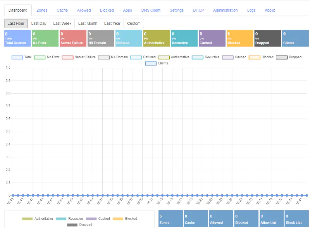Go to the Blocked tab
Image resolution: width=310 pixels, height=228 pixels.
coord(107,10)
